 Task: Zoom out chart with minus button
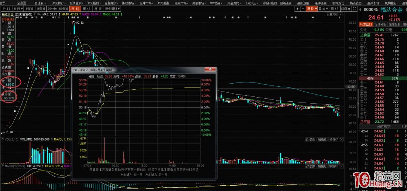point(302,9)
